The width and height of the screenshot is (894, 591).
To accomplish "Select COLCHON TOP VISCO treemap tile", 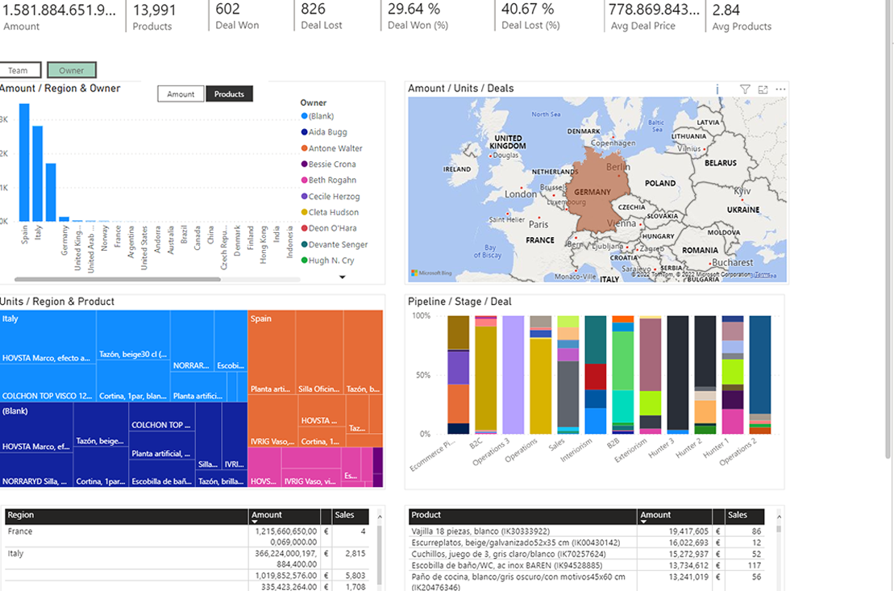I will point(48,383).
